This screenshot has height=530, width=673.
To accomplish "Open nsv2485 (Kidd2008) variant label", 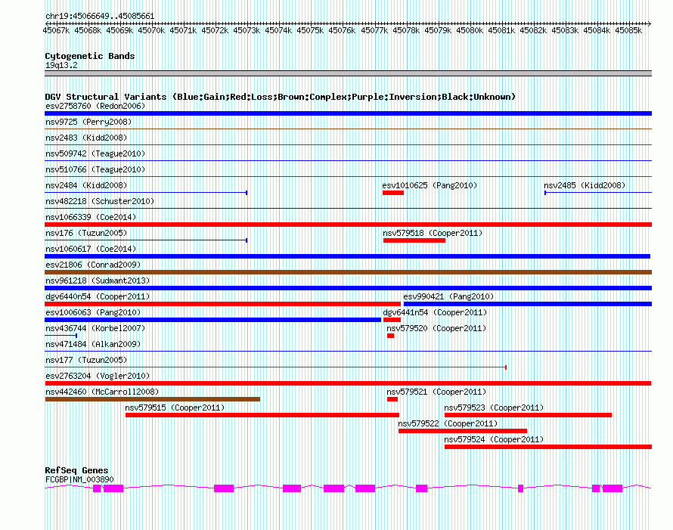I will [x=585, y=185].
